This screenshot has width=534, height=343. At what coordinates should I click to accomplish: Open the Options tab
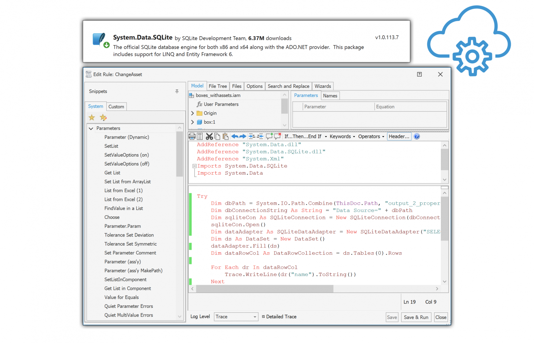tap(255, 86)
